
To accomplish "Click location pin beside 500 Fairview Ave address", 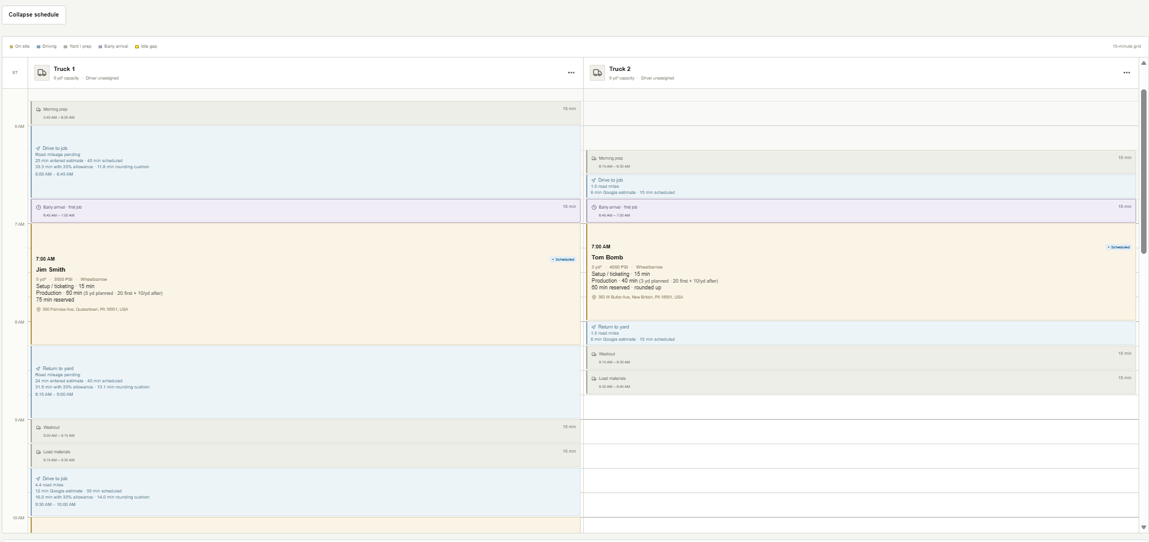I will pos(39,310).
